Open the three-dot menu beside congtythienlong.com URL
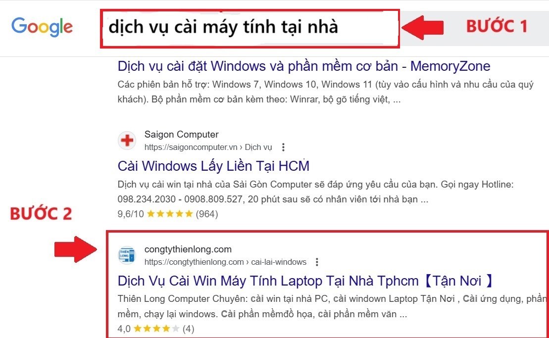Image resolution: width=549 pixels, height=338 pixels. point(317,262)
